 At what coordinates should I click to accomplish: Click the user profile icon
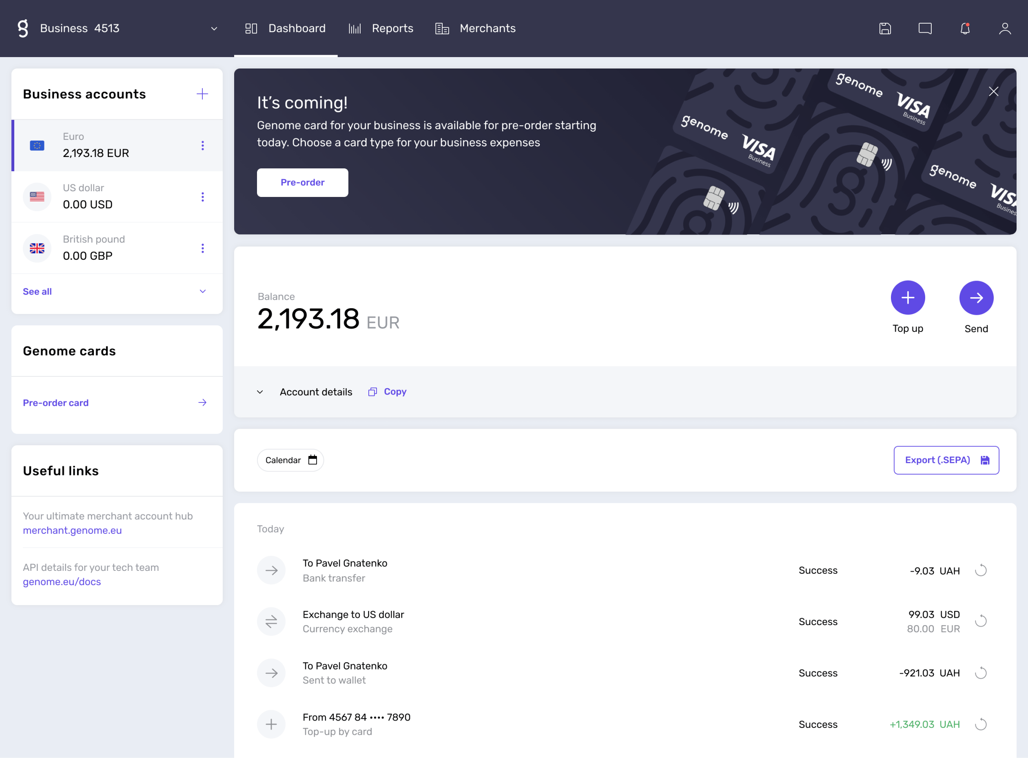pyautogui.click(x=1005, y=29)
